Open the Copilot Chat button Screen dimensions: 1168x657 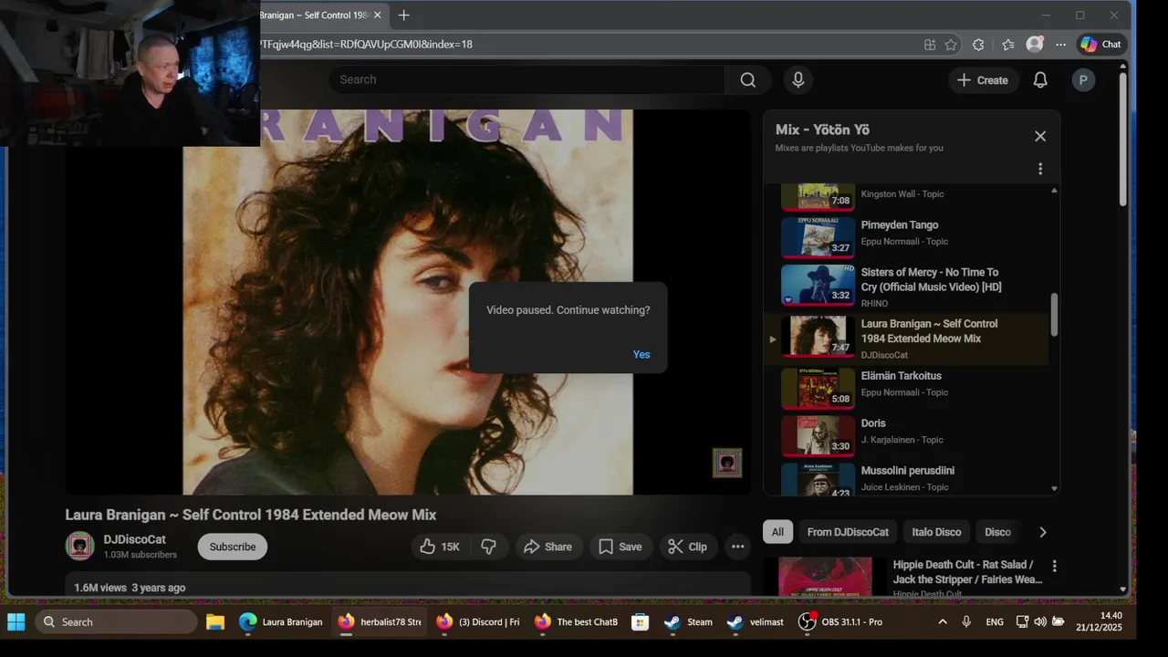[1101, 44]
